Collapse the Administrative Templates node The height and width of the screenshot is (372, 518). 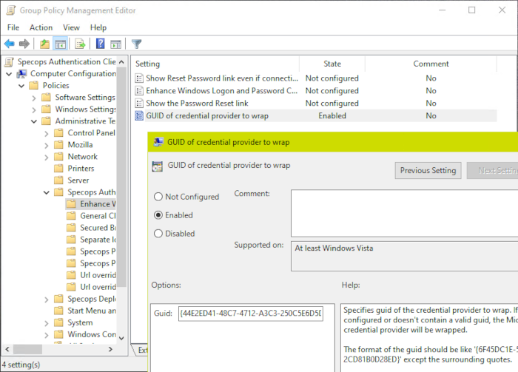click(33, 121)
